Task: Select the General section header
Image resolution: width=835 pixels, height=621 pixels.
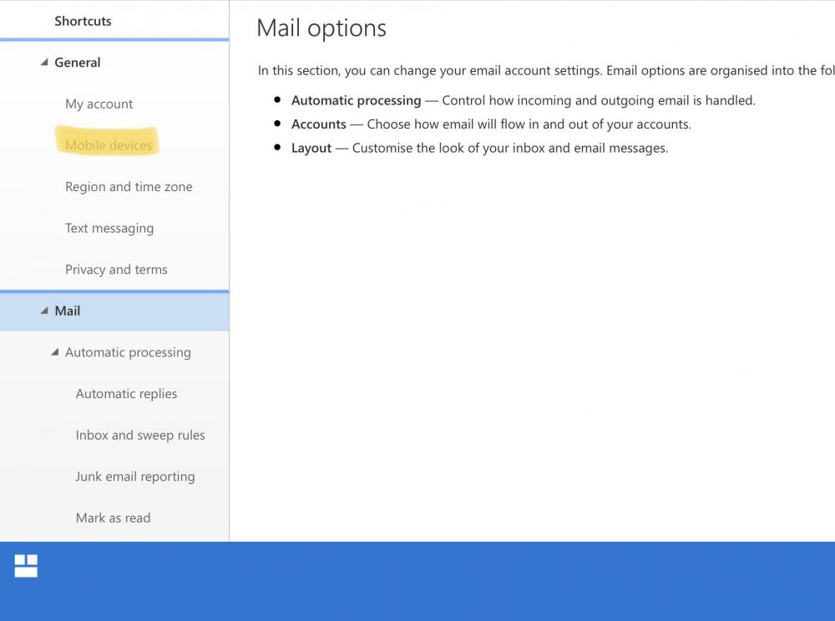Action: [x=78, y=62]
